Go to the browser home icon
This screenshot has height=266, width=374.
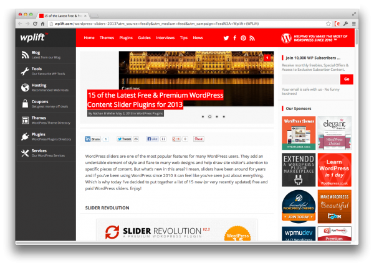(x=42, y=24)
